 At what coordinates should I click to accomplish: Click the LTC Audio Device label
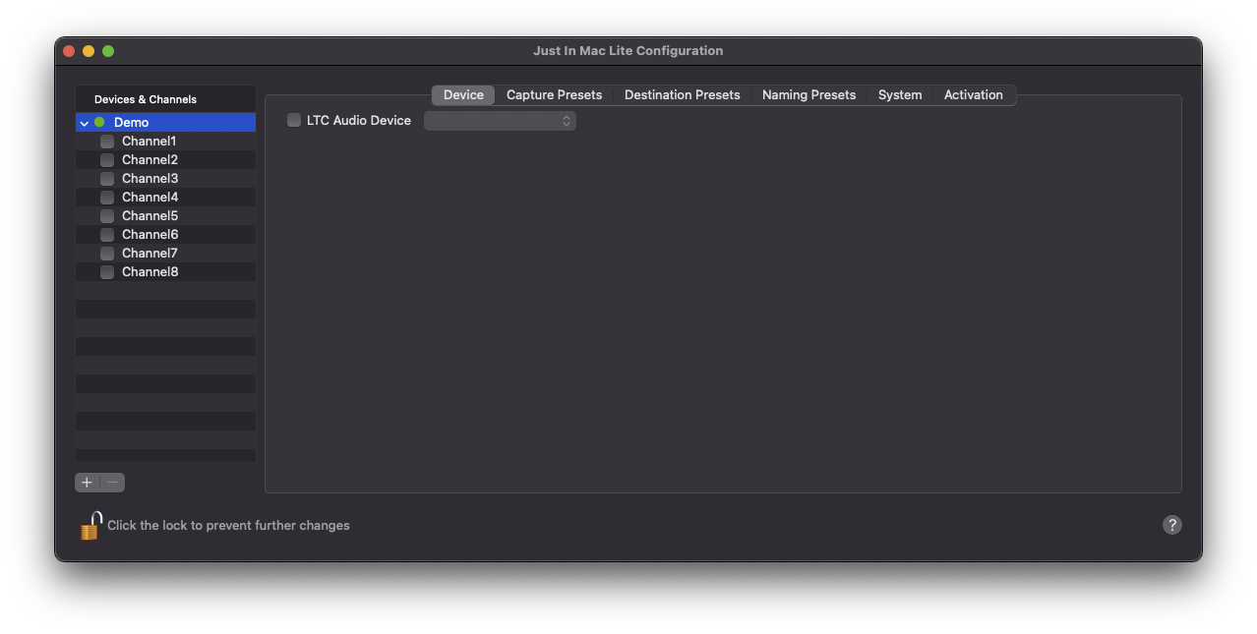[x=359, y=121]
